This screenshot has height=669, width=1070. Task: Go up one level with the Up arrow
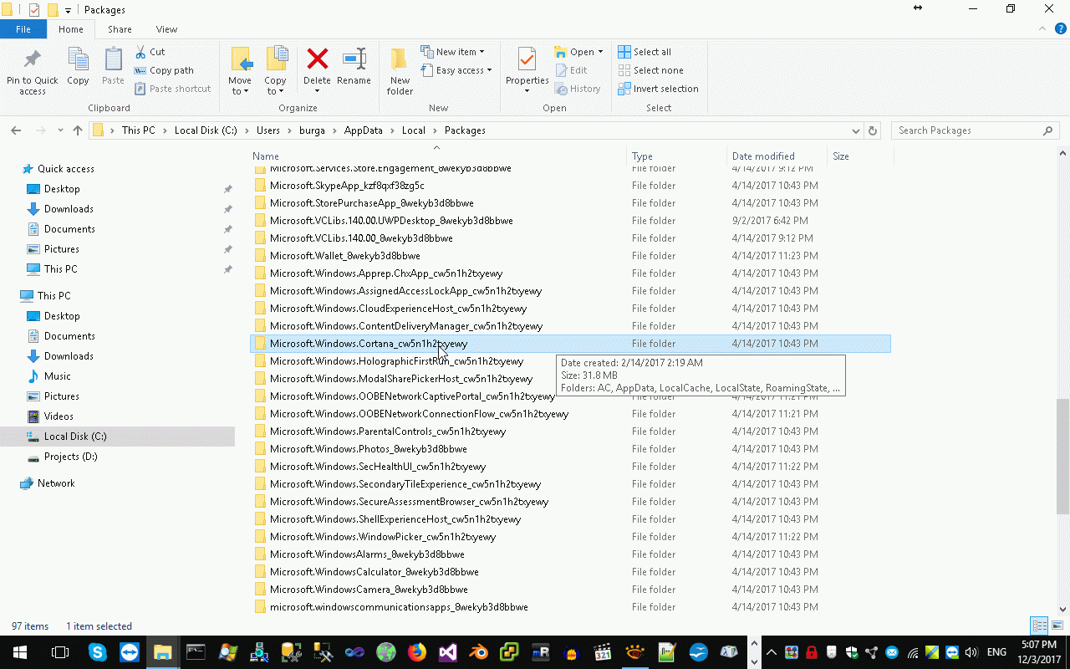click(78, 130)
